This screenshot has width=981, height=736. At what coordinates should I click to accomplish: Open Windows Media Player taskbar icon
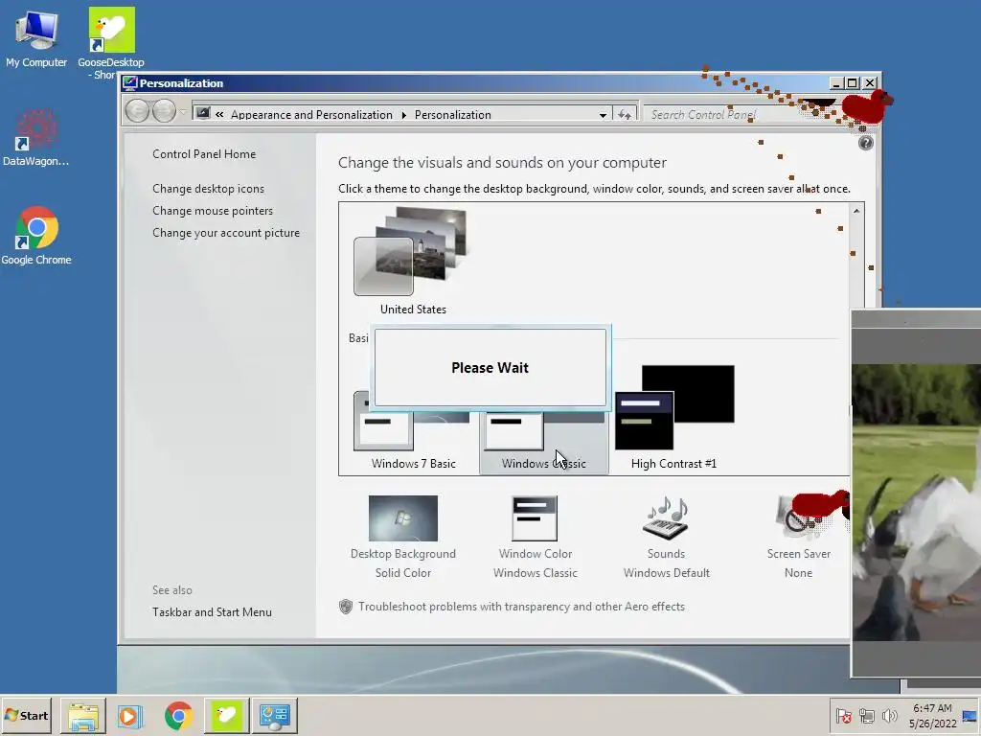130,716
